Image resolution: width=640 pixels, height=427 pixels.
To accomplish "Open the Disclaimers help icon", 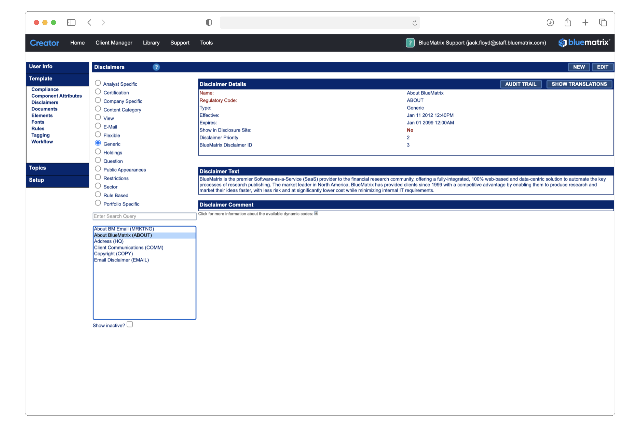I will (x=156, y=67).
